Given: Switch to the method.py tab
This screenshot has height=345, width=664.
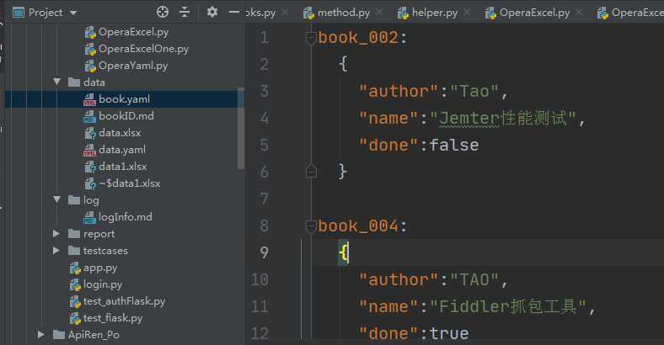Looking at the screenshot, I should [x=344, y=13].
